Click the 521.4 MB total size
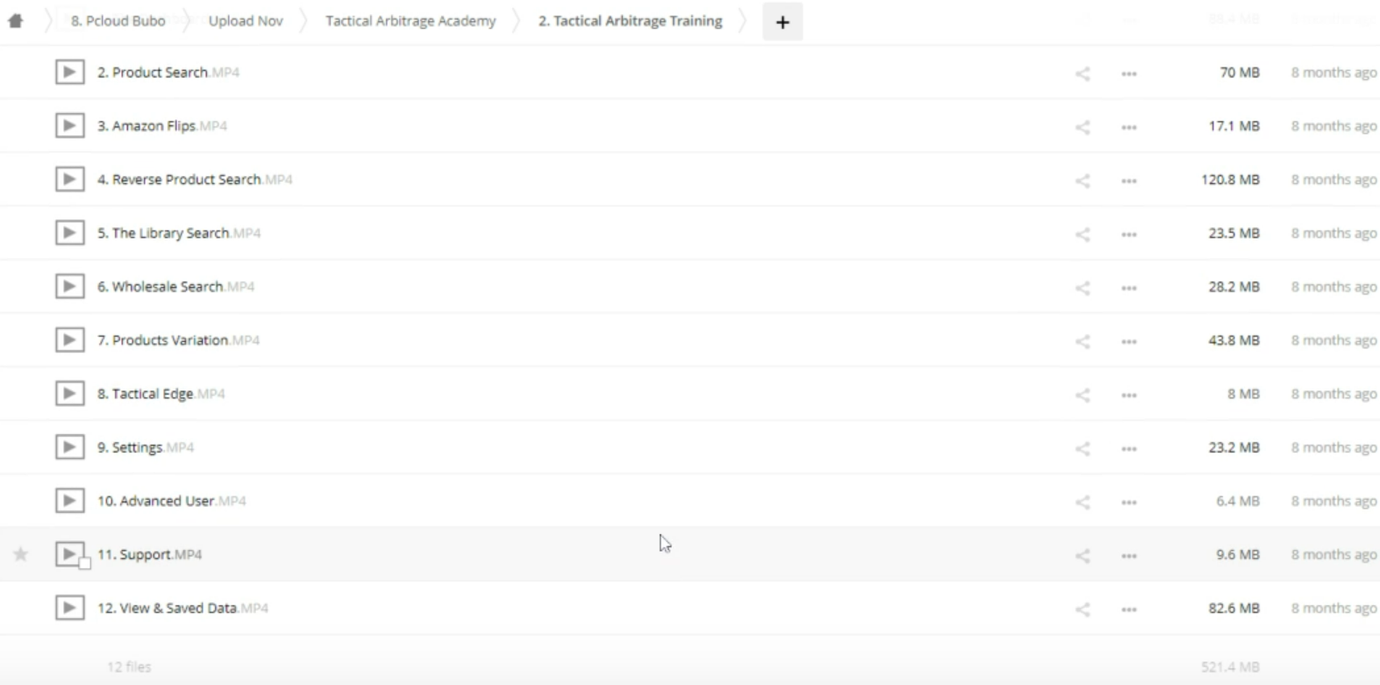Image resolution: width=1380 pixels, height=685 pixels. [1230, 667]
